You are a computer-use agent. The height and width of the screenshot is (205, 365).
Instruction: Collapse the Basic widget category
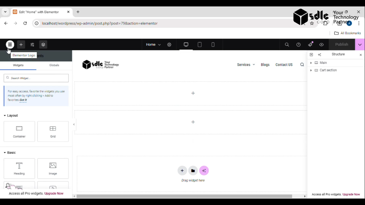pyautogui.click(x=10, y=153)
